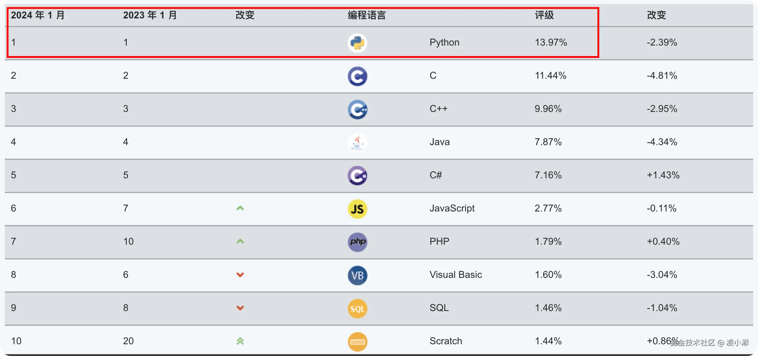
Task: Click the orange SQL logo icon
Action: [x=357, y=308]
